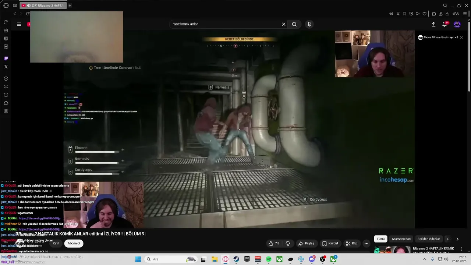Open the bookmark heart toolbar icon
This screenshot has height=265, width=471.
coord(424,14)
